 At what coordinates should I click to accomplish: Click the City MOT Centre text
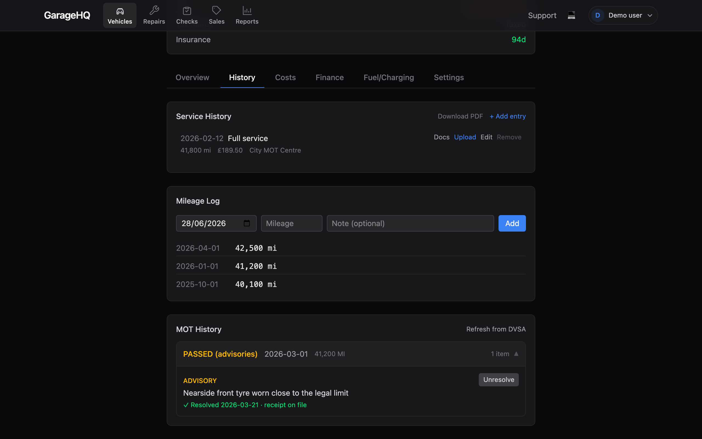coord(275,150)
